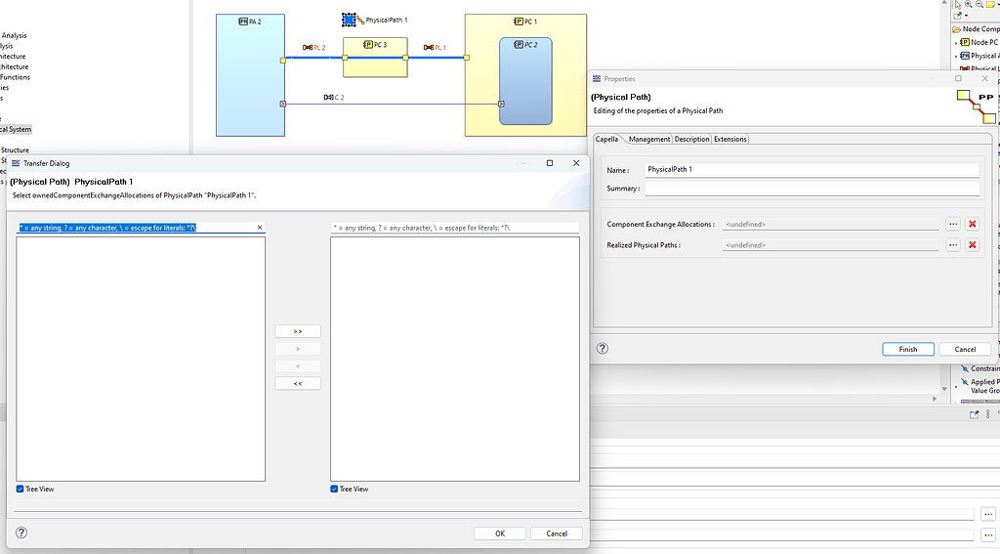The width and height of the screenshot is (1000, 554).
Task: Click the PhysicalPath 1 selected node marker
Action: 349,20
